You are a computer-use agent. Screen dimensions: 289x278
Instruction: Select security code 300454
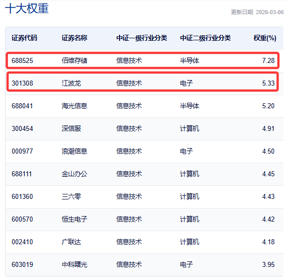[22, 128]
